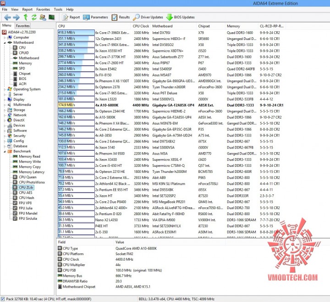Switch to the Menu tab

click(x=7, y=25)
